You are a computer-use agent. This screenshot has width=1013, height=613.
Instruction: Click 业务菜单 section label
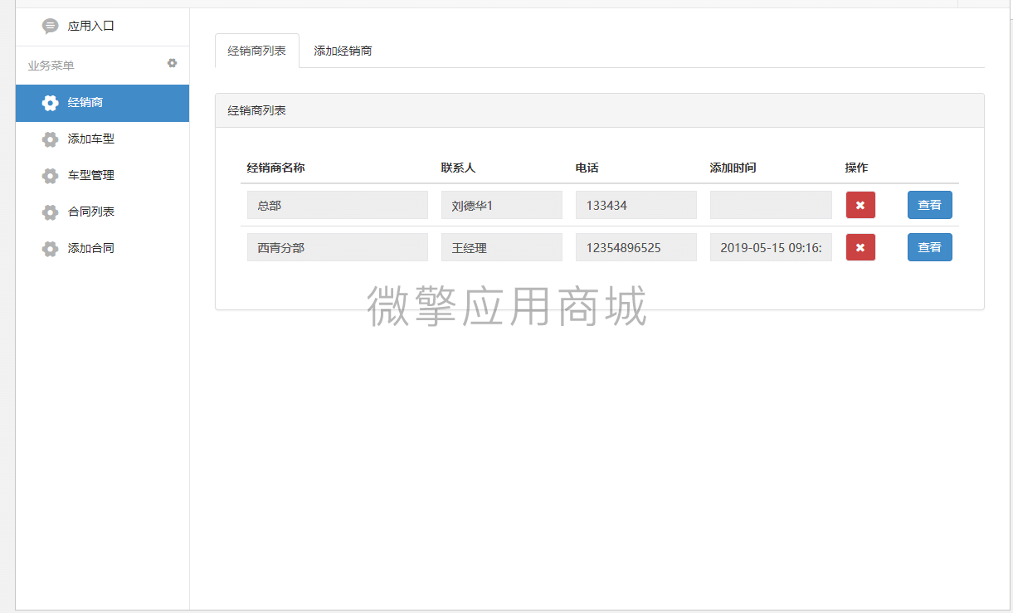click(x=51, y=66)
